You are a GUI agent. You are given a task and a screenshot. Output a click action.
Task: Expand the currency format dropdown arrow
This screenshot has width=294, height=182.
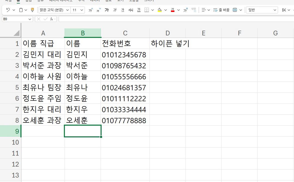(x=289, y=10)
